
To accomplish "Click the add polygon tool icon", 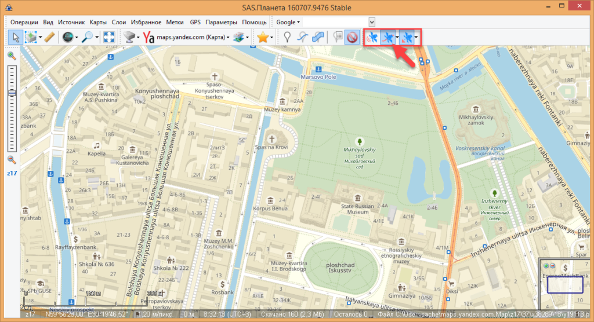I will [x=318, y=38].
